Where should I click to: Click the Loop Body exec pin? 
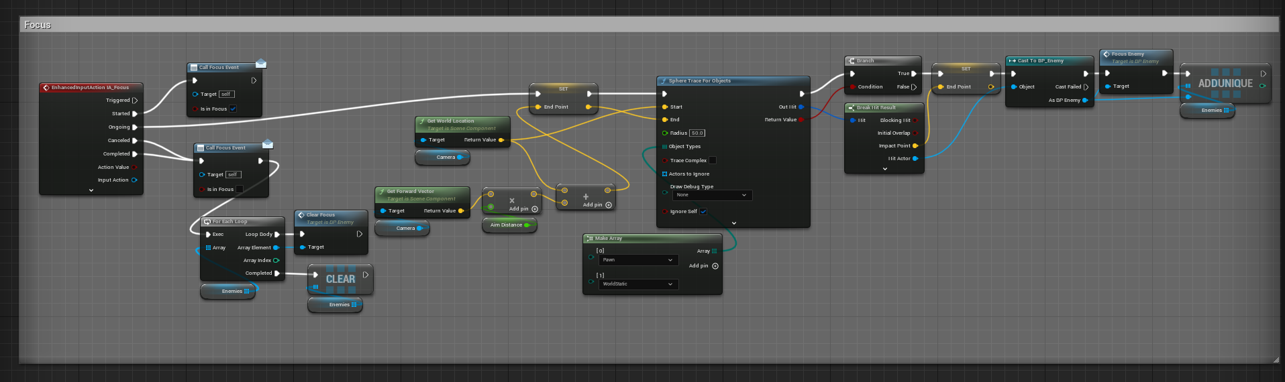click(x=276, y=235)
